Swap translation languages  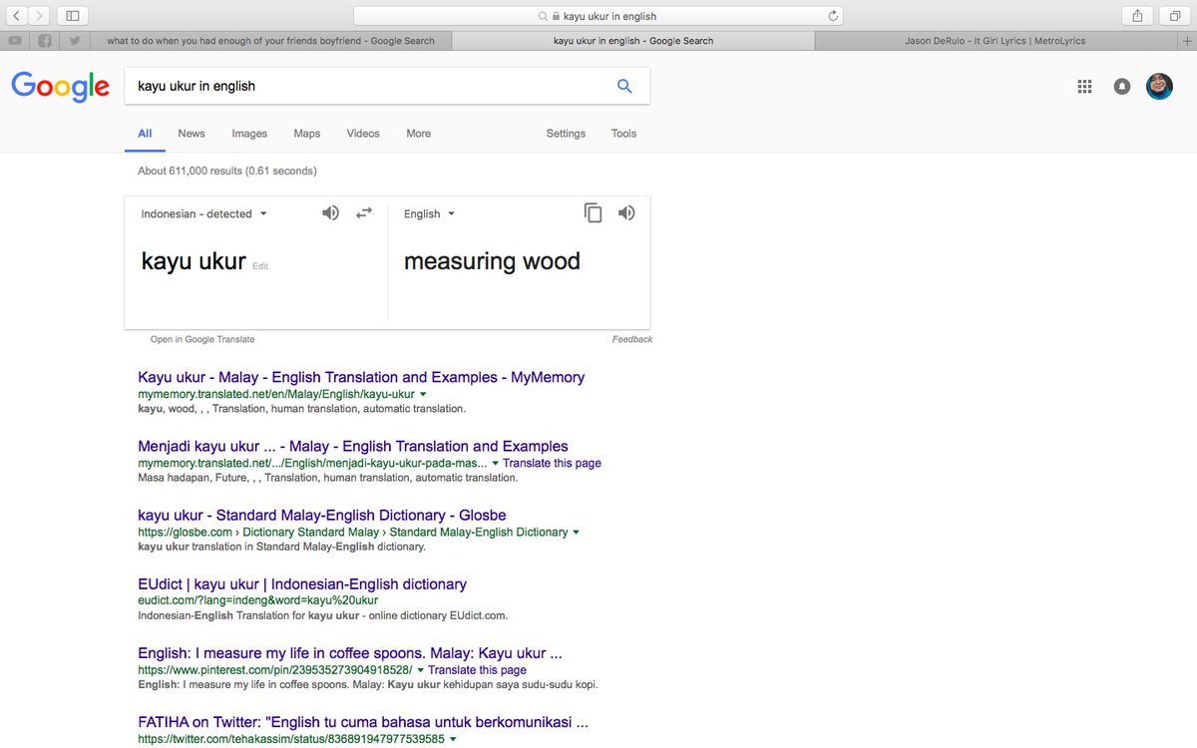click(363, 212)
